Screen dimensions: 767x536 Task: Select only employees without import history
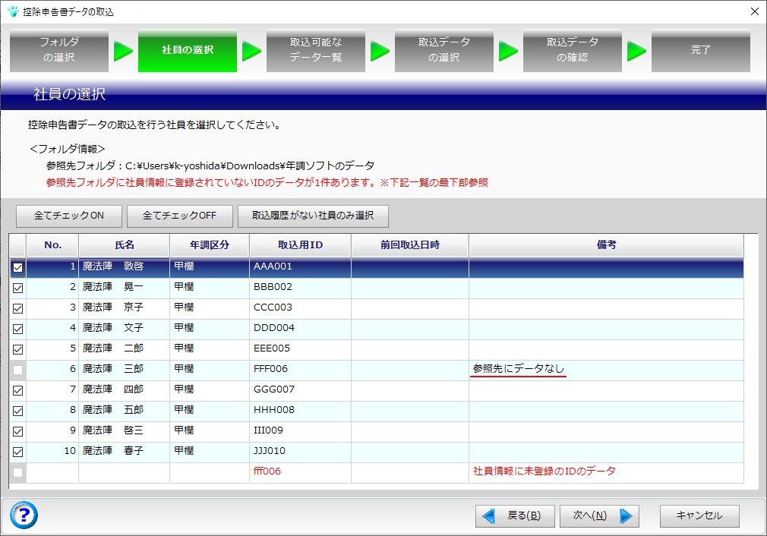313,216
